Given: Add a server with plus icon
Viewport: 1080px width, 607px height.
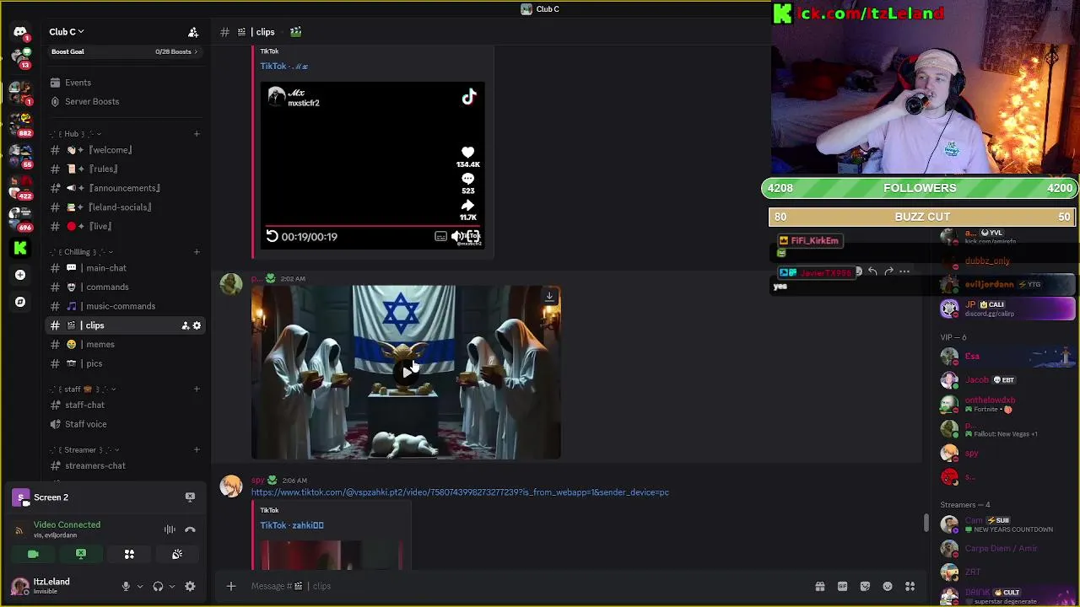Looking at the screenshot, I should click(x=20, y=275).
